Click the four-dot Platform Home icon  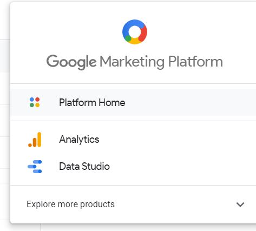(x=35, y=102)
